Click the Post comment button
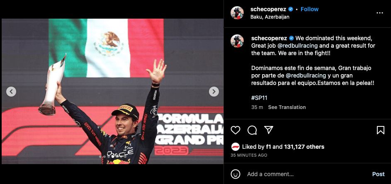 [378, 174]
